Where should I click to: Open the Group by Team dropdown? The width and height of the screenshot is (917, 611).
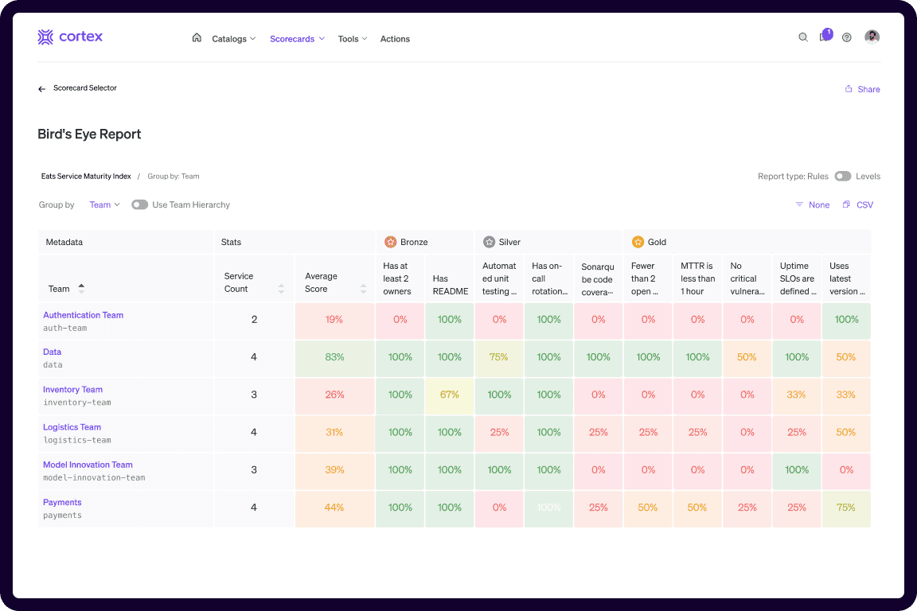pyautogui.click(x=104, y=204)
